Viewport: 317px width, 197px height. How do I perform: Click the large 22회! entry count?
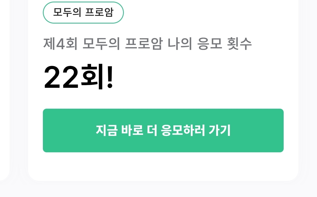[x=78, y=77]
